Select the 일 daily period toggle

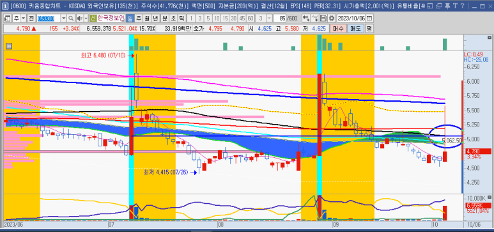point(130,19)
